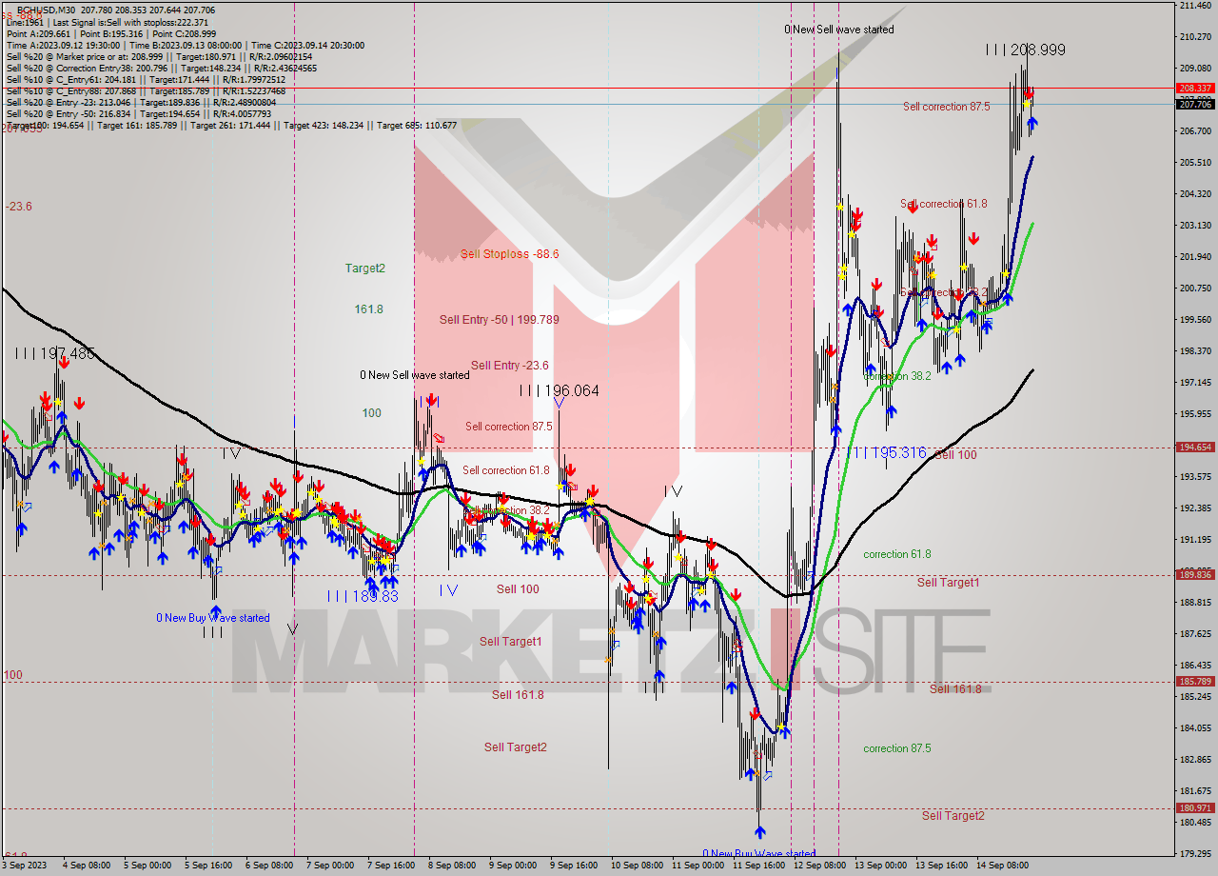Select the '5 Sep 16:00' time axis label

[x=208, y=866]
